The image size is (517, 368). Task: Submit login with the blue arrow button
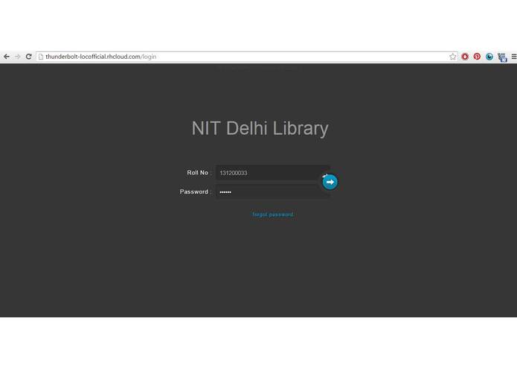click(330, 182)
